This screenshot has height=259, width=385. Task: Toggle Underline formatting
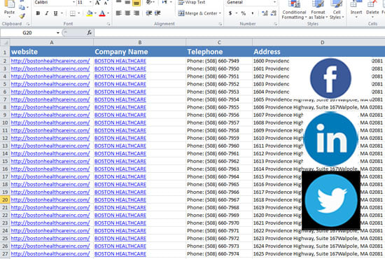click(55, 13)
